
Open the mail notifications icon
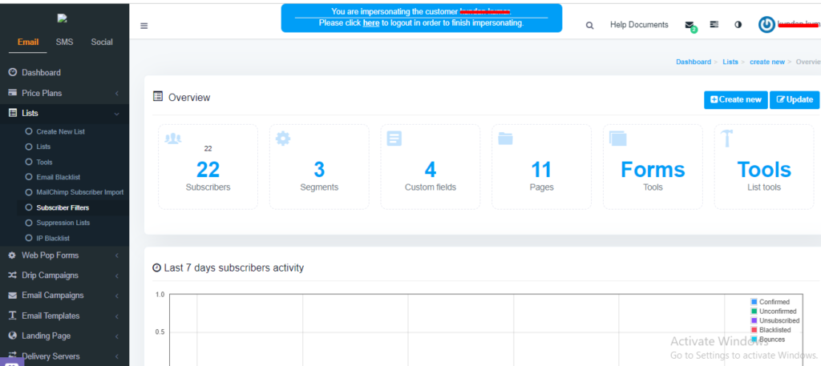click(x=690, y=26)
